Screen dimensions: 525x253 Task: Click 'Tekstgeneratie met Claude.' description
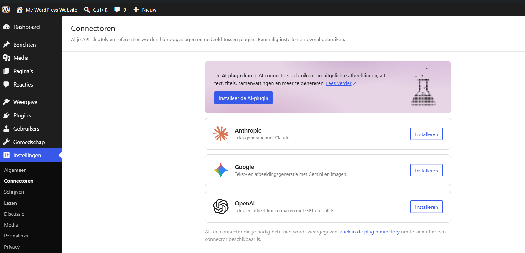pyautogui.click(x=262, y=138)
